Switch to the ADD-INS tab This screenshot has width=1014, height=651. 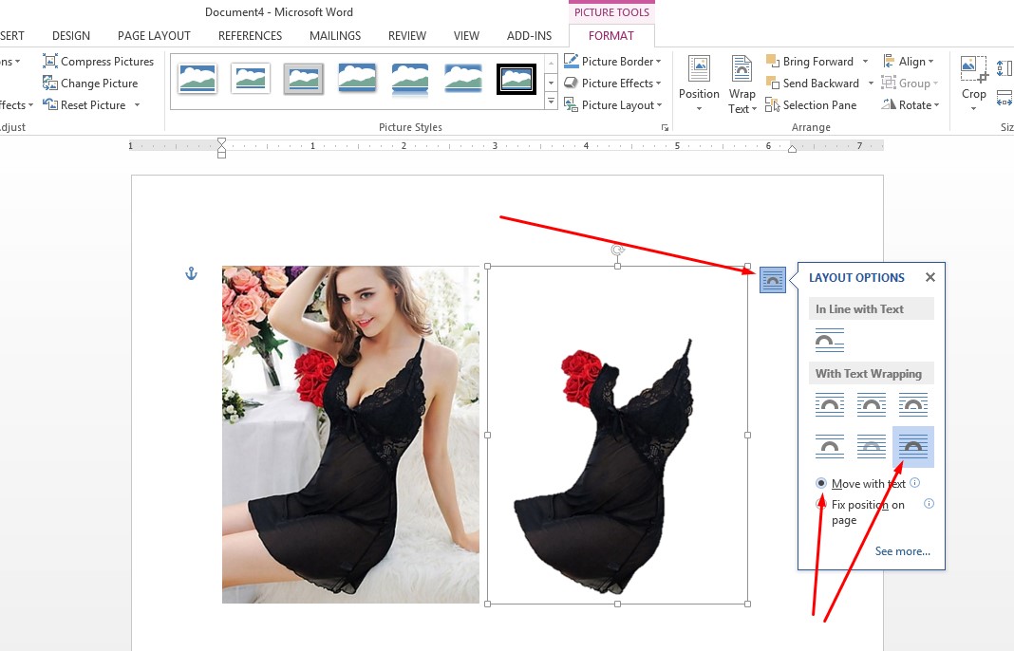pyautogui.click(x=529, y=36)
